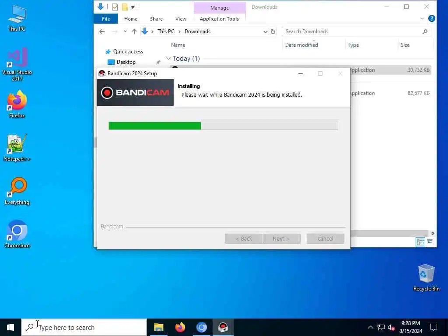Image resolution: width=448 pixels, height=336 pixels.
Task: Click This PC in the address path
Action: point(166,31)
